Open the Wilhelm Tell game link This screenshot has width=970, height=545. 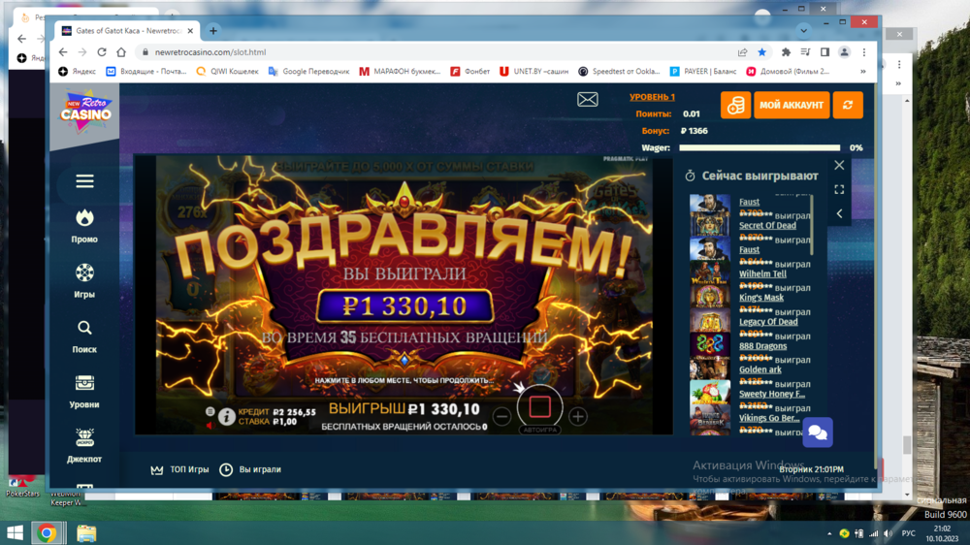762,274
